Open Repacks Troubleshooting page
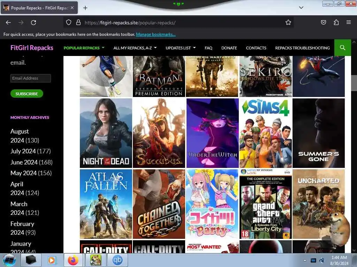The image size is (357, 267). click(302, 48)
